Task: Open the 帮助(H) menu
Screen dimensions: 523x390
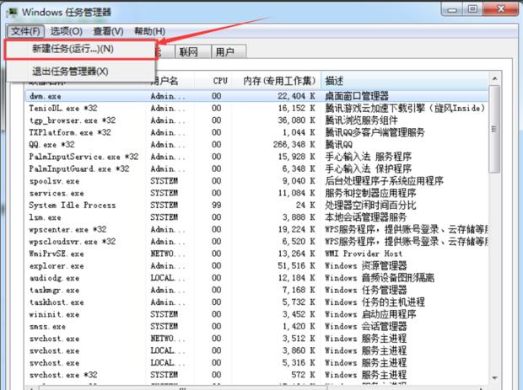Action: pos(149,31)
